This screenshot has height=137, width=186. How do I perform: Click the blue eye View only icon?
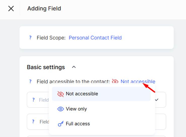pyautogui.click(x=60, y=109)
